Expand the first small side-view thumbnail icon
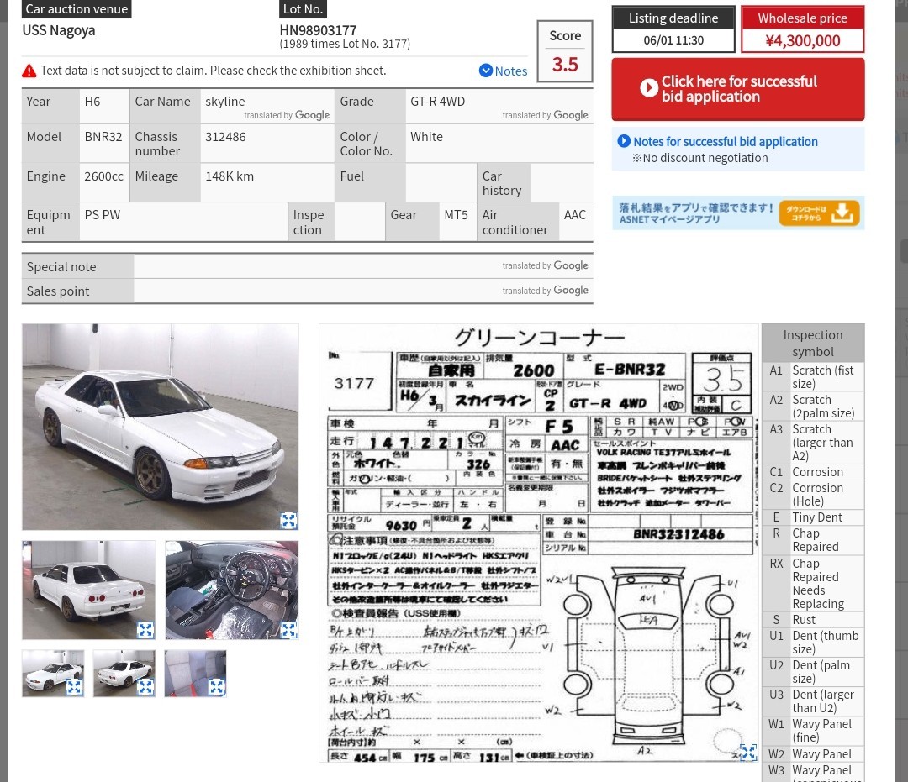This screenshot has width=908, height=782. pyautogui.click(x=74, y=687)
